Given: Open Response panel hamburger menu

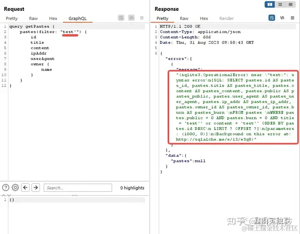Looking at the screenshot, I should point(292,18).
